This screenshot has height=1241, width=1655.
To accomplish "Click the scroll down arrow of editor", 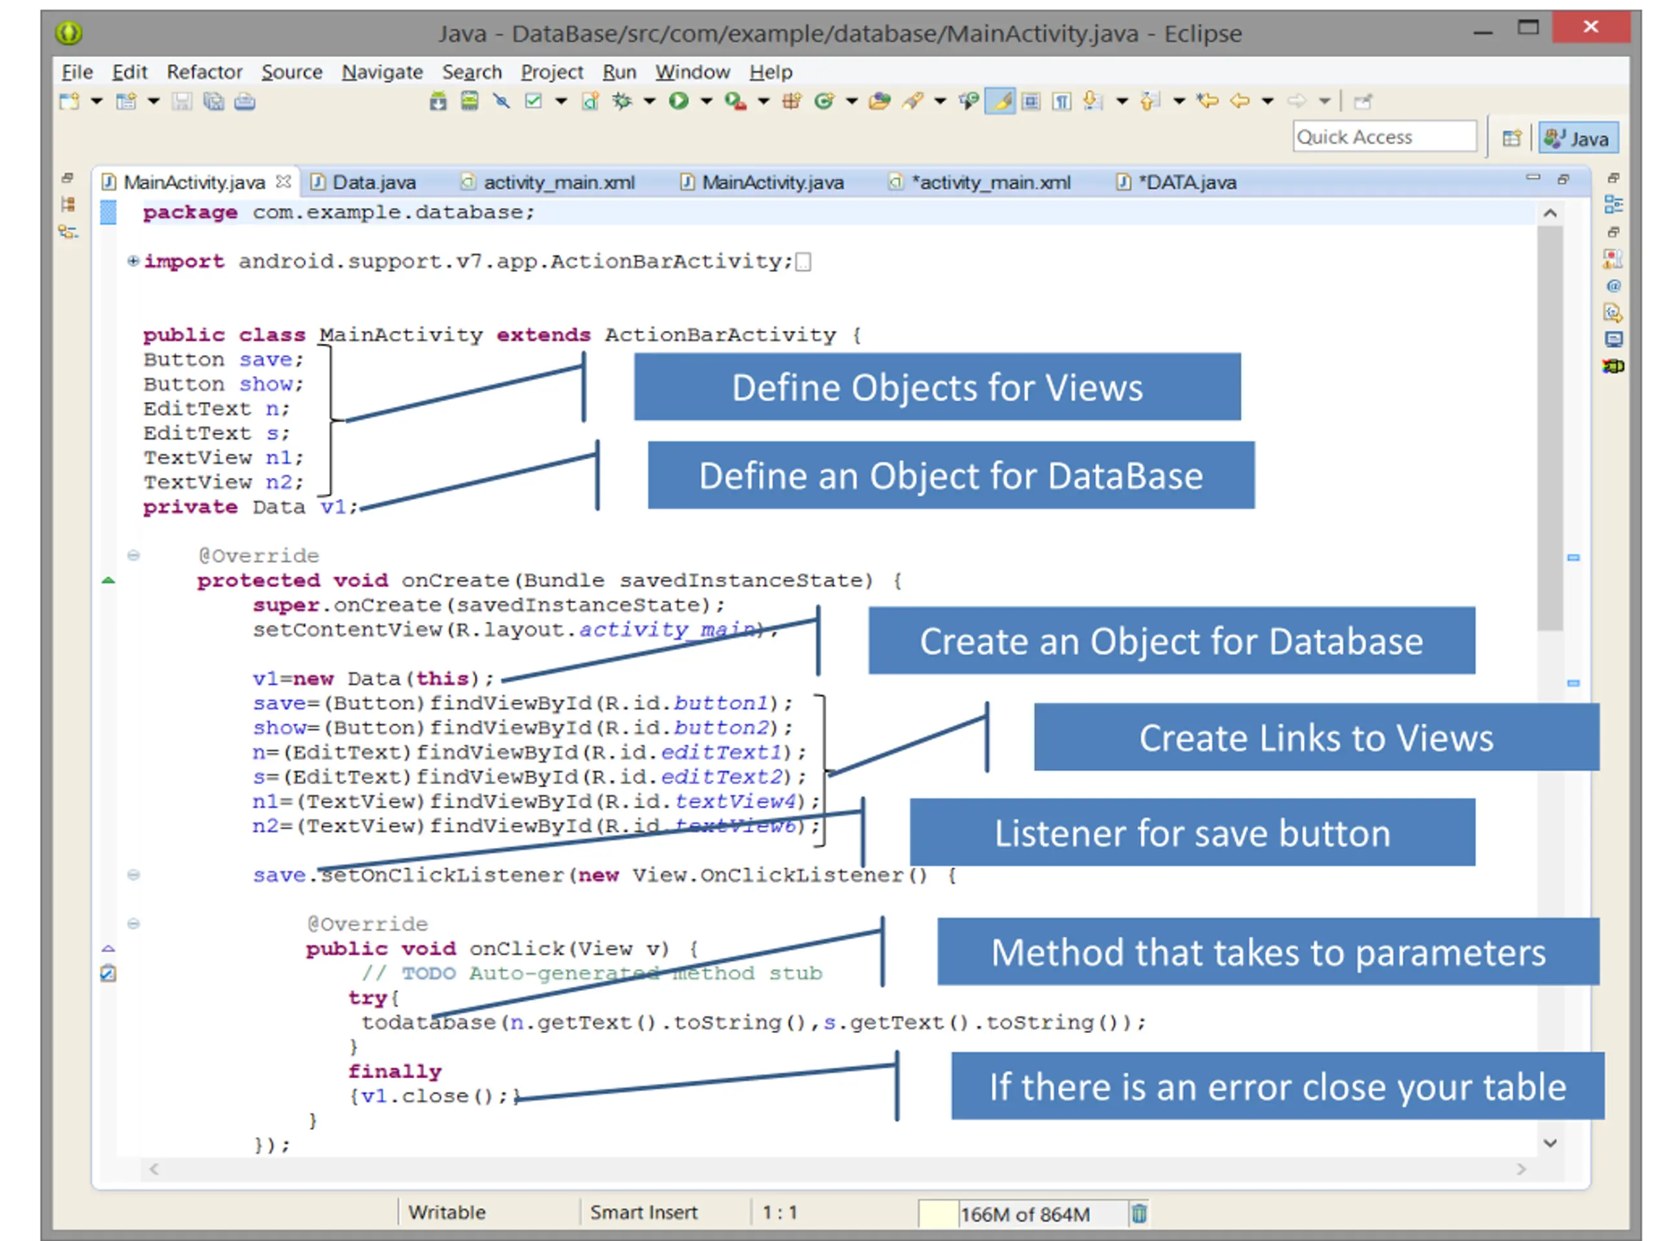I will pos(1550,1142).
